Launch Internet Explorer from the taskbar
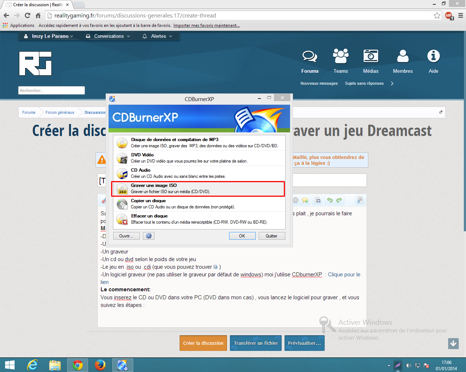The image size is (466, 372). coord(32,365)
